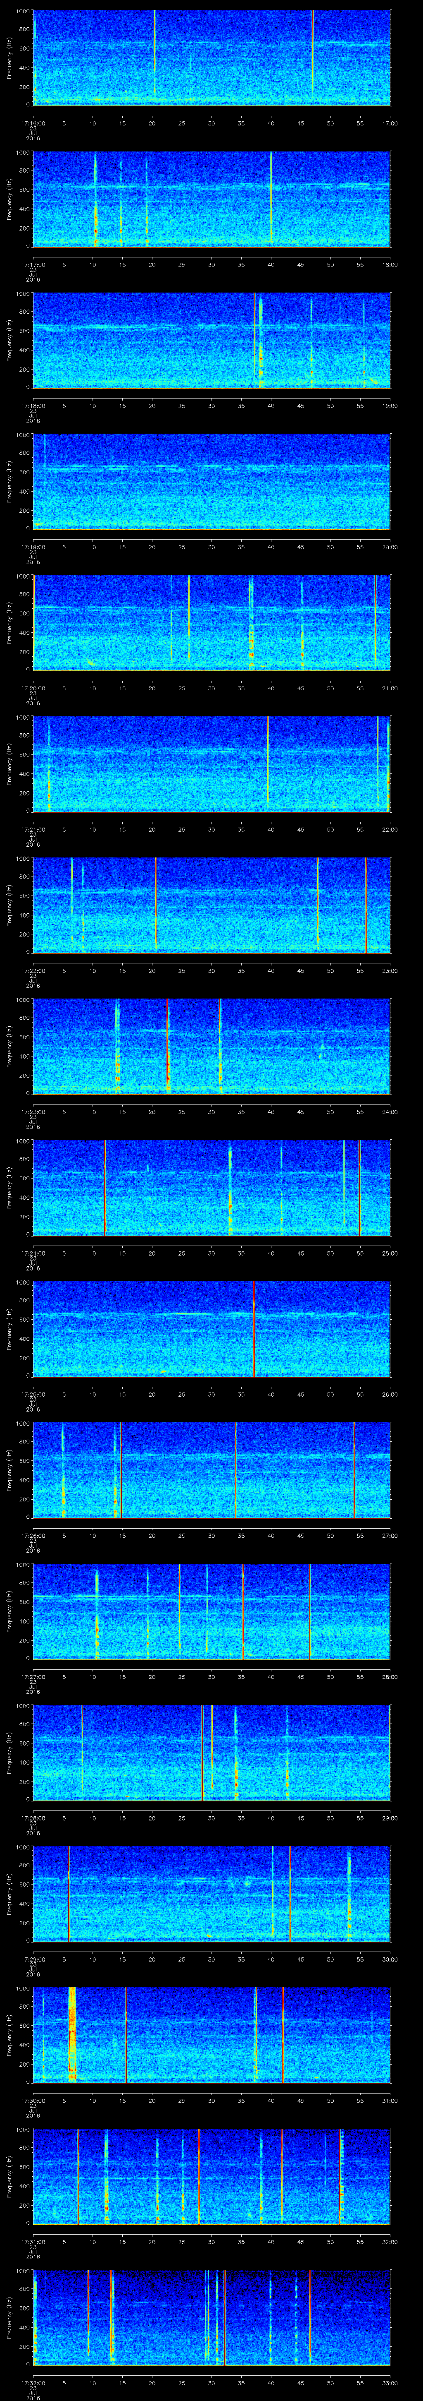The image size is (423, 2401).
Task: Click the '17:31:00' start time label
Action: click(33, 2242)
